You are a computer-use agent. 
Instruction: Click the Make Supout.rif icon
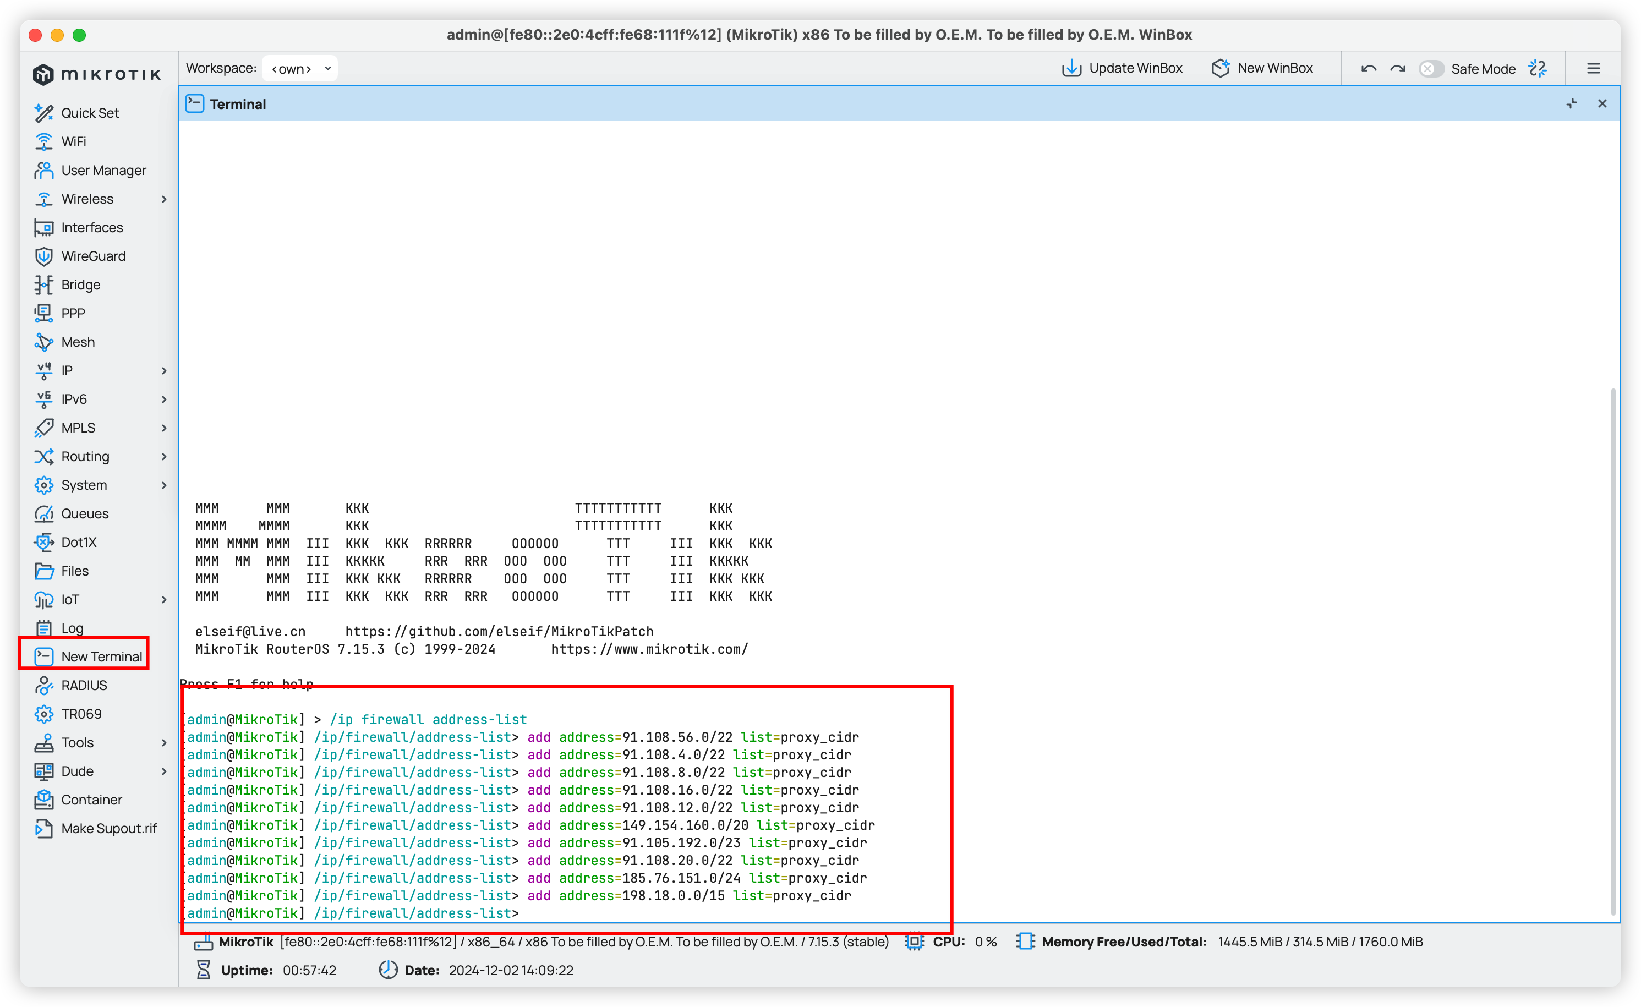pos(44,829)
